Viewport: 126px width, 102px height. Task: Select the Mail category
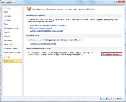click(x=6, y=12)
